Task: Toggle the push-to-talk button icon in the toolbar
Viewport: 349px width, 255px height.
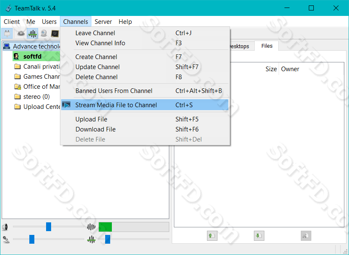Action: pos(21,33)
